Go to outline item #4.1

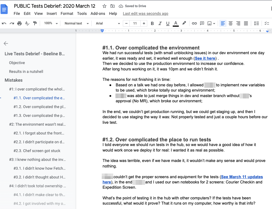[39, 195]
